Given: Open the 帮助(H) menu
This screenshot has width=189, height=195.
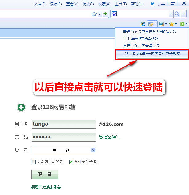Looking at the screenshot, I should point(137,4).
